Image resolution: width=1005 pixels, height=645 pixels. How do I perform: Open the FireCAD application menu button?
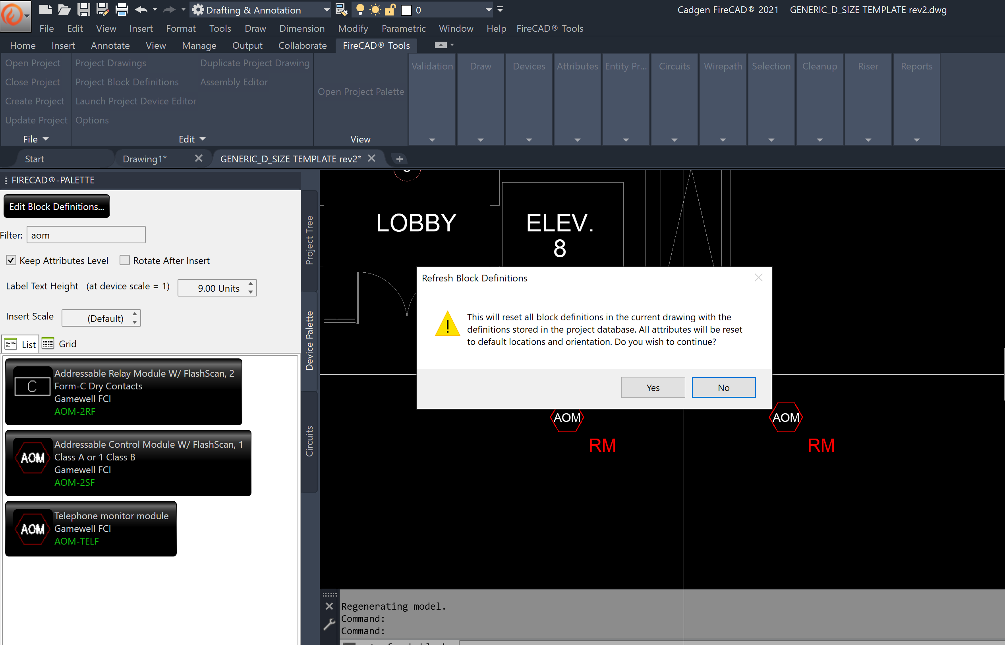click(x=15, y=16)
